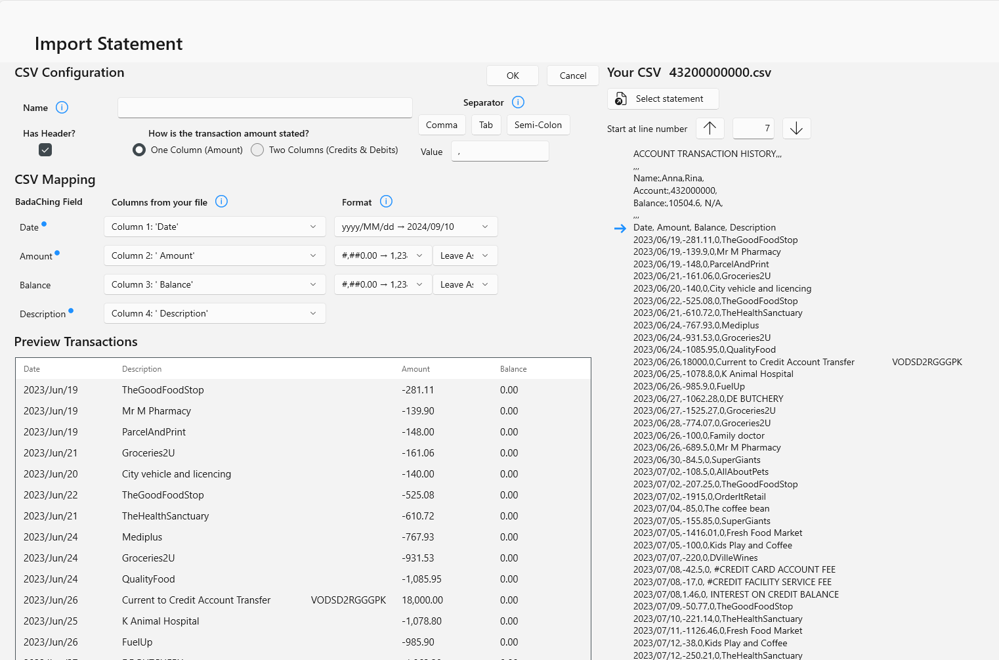Select the K Animal Hospital preview row
Screen dimensions: 999x660
[303, 621]
